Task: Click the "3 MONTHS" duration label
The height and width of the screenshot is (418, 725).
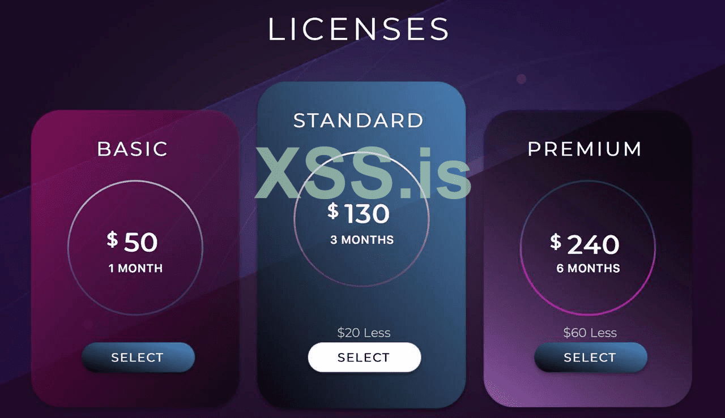Action: (362, 240)
